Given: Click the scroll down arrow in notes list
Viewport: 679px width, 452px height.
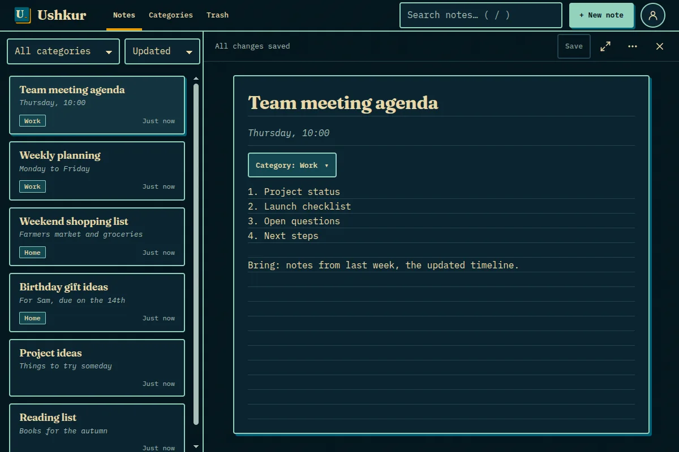Looking at the screenshot, I should tap(196, 446).
